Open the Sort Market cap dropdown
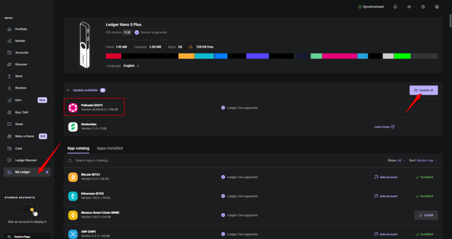The width and height of the screenshot is (452, 239). [x=423, y=161]
